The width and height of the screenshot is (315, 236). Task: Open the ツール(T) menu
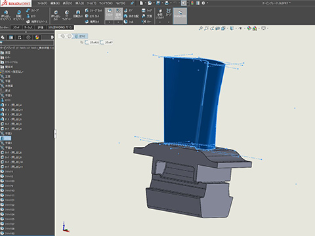click(91, 3)
